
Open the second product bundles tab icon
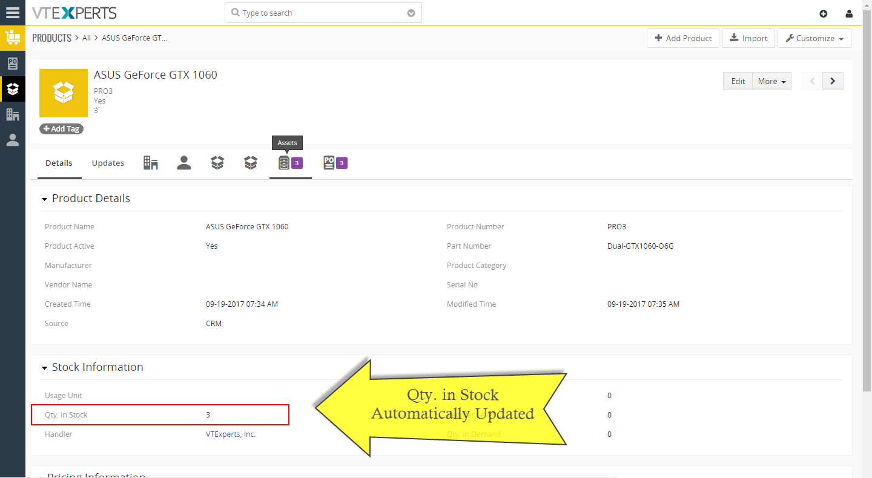point(251,163)
